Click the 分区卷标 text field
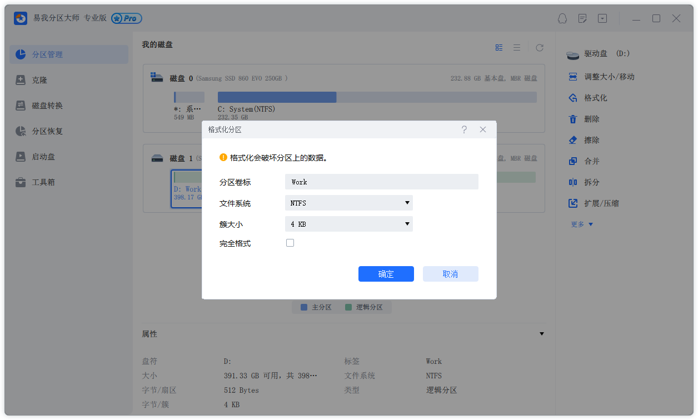698x420 pixels. click(381, 182)
